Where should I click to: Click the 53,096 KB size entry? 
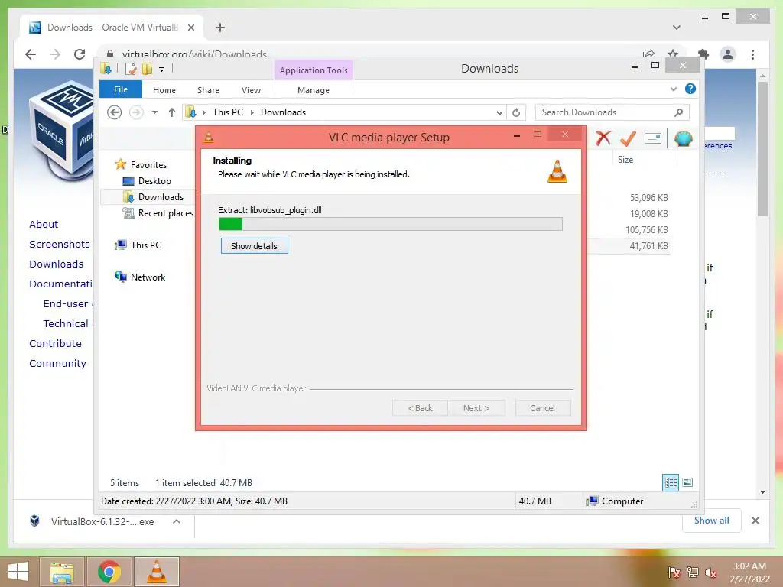[648, 198]
